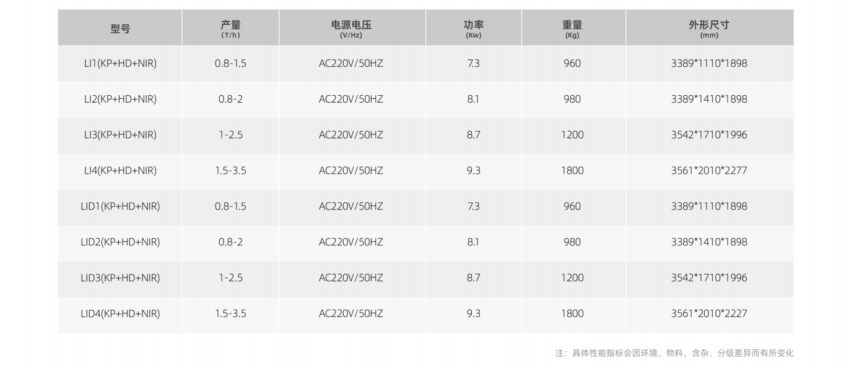The width and height of the screenshot is (857, 366).
Task: Click the 7.3 power value in LI1 row
Action: tap(474, 63)
